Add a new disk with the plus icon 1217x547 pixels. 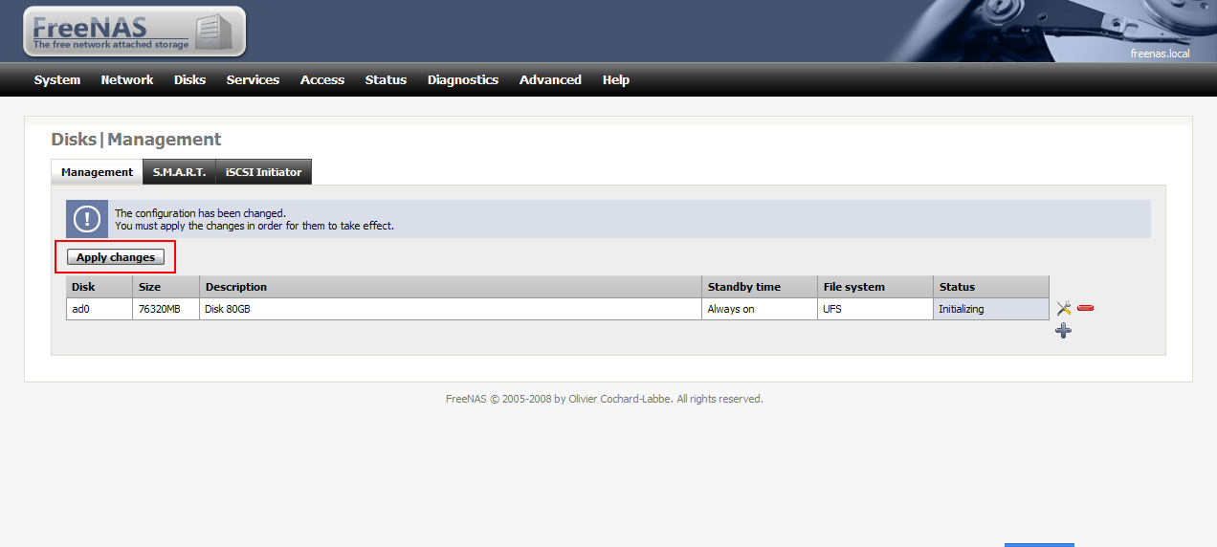click(1064, 330)
